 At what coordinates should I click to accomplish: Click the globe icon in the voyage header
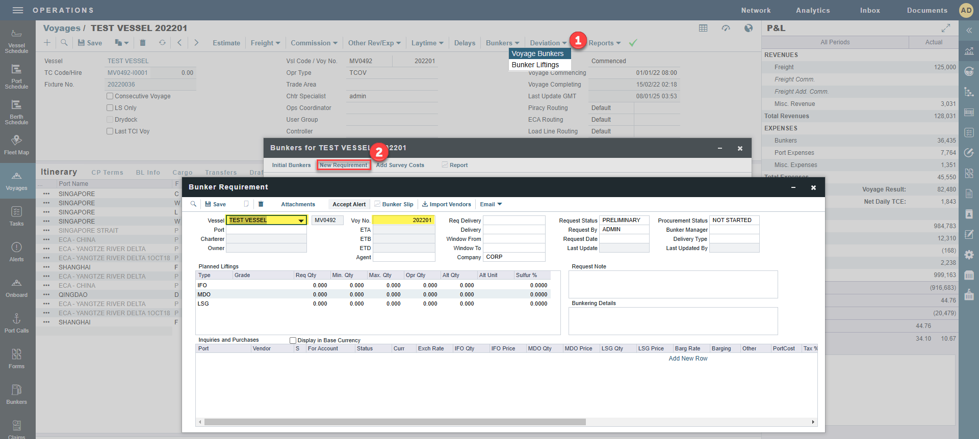[x=748, y=28]
